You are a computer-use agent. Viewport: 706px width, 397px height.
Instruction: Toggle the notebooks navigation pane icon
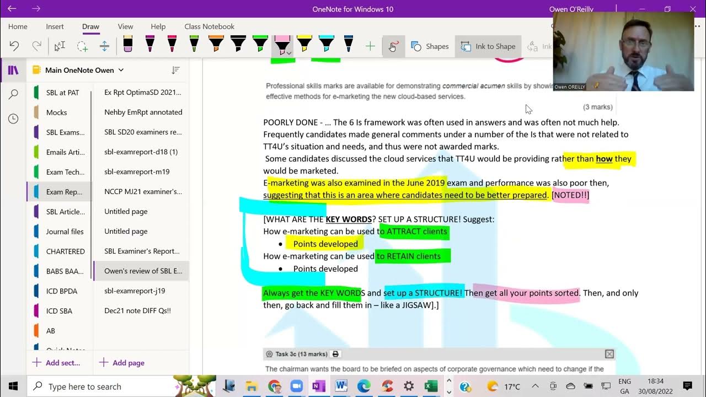pyautogui.click(x=13, y=70)
